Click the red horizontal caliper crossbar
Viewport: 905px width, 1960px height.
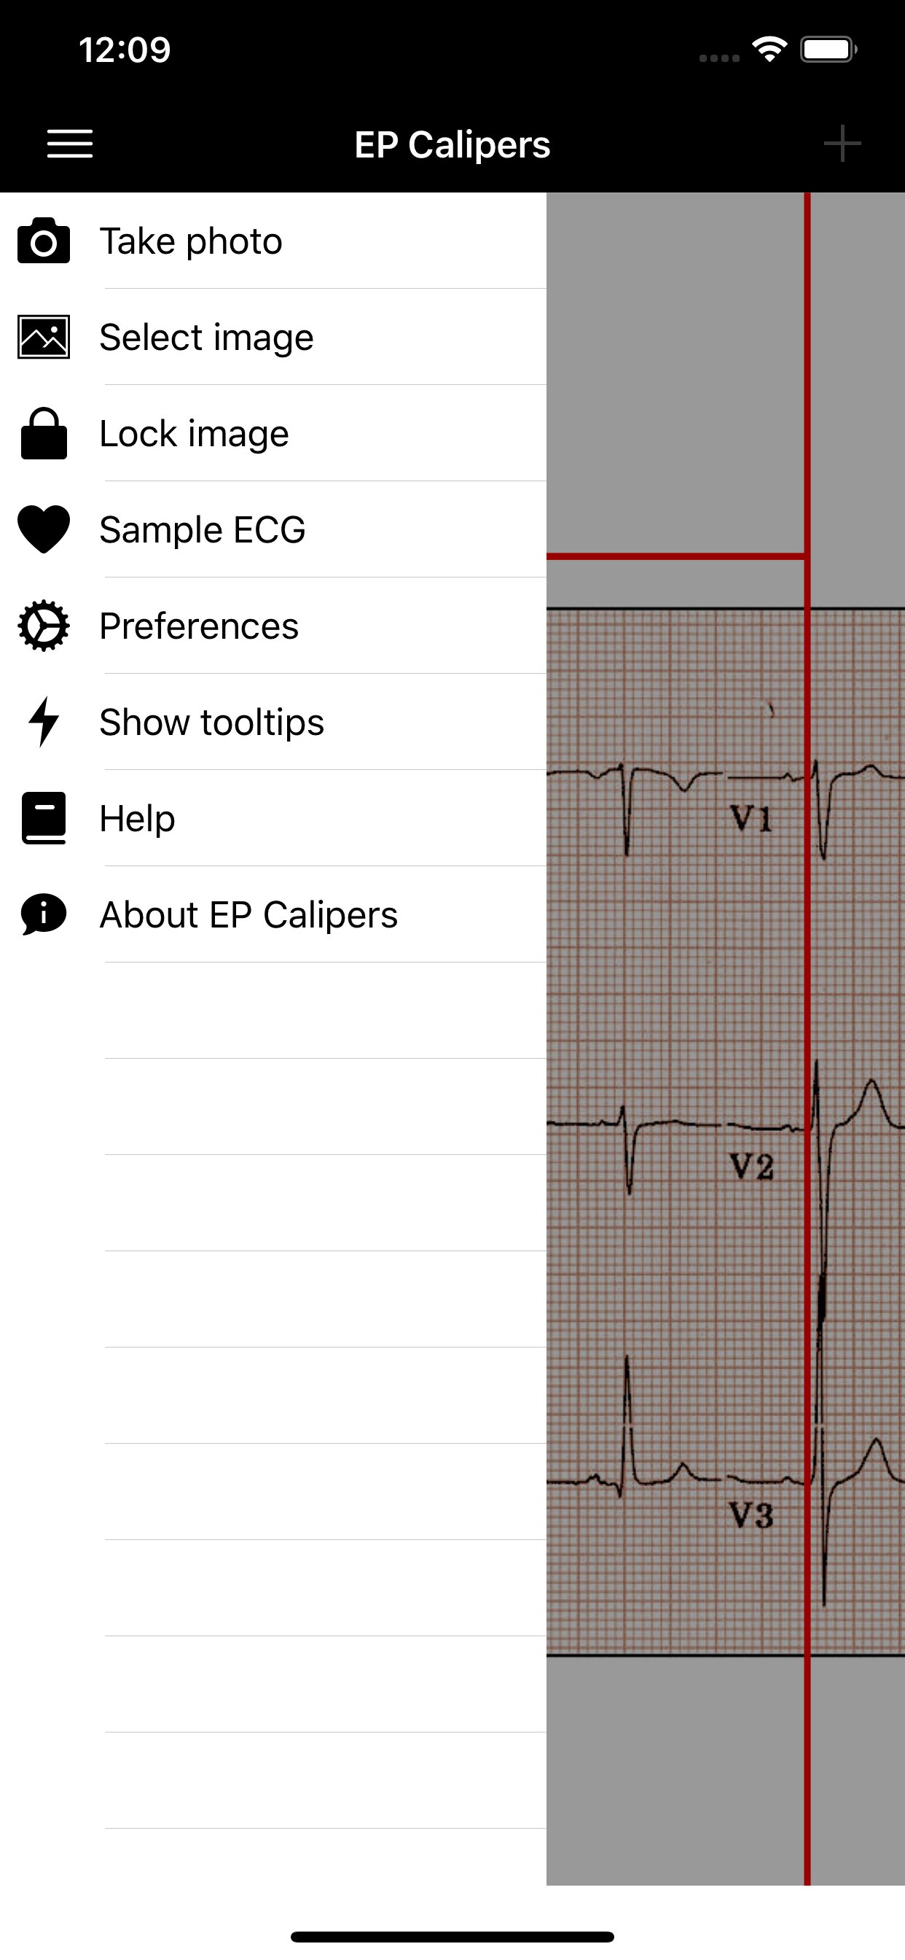tap(675, 557)
